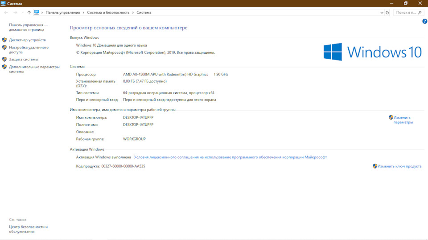Open 'Настройка удаленного доступа'
The height and width of the screenshot is (240, 428).
(29, 50)
